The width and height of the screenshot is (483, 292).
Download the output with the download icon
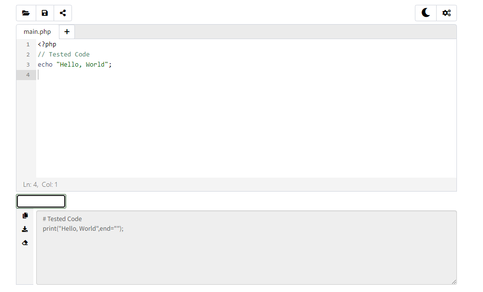click(x=25, y=229)
